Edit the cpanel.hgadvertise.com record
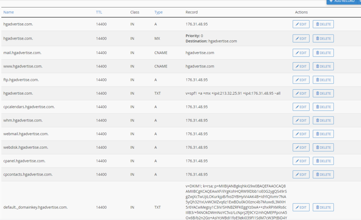 tap(301, 161)
